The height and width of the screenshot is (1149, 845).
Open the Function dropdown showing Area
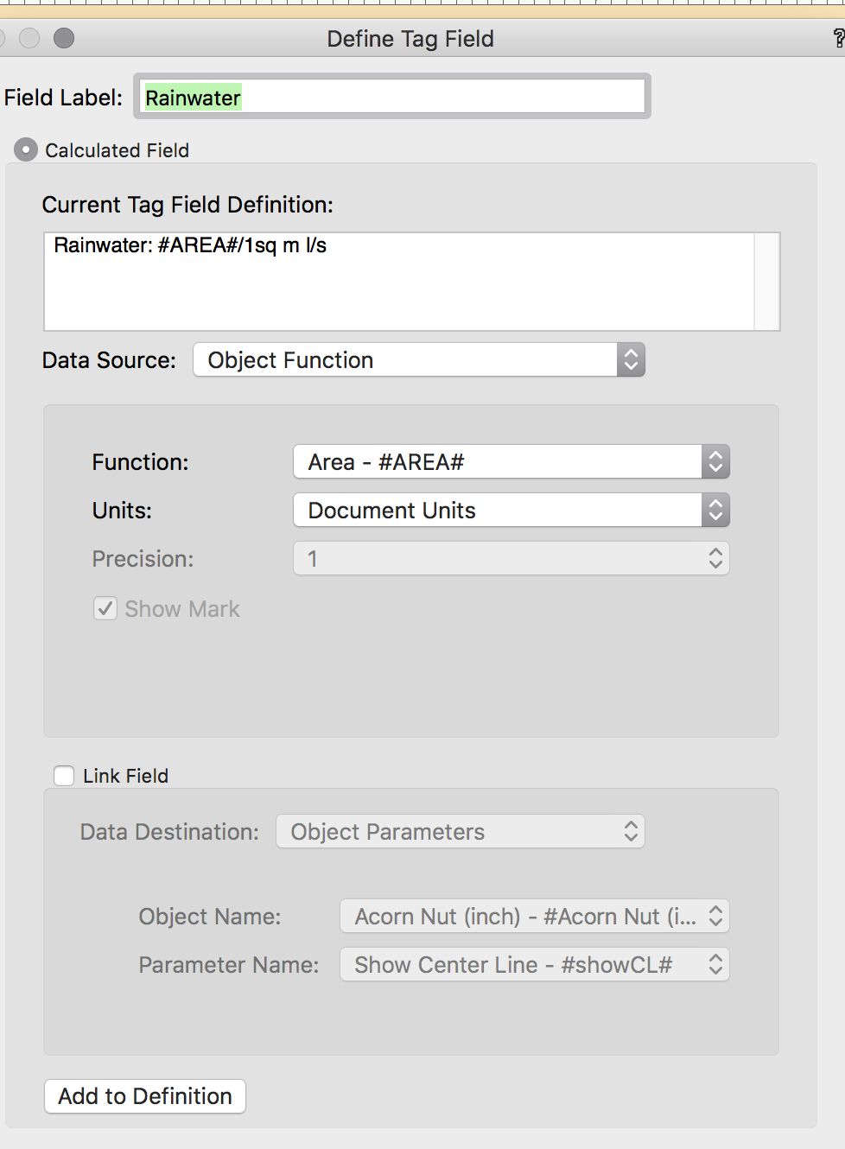coord(511,461)
